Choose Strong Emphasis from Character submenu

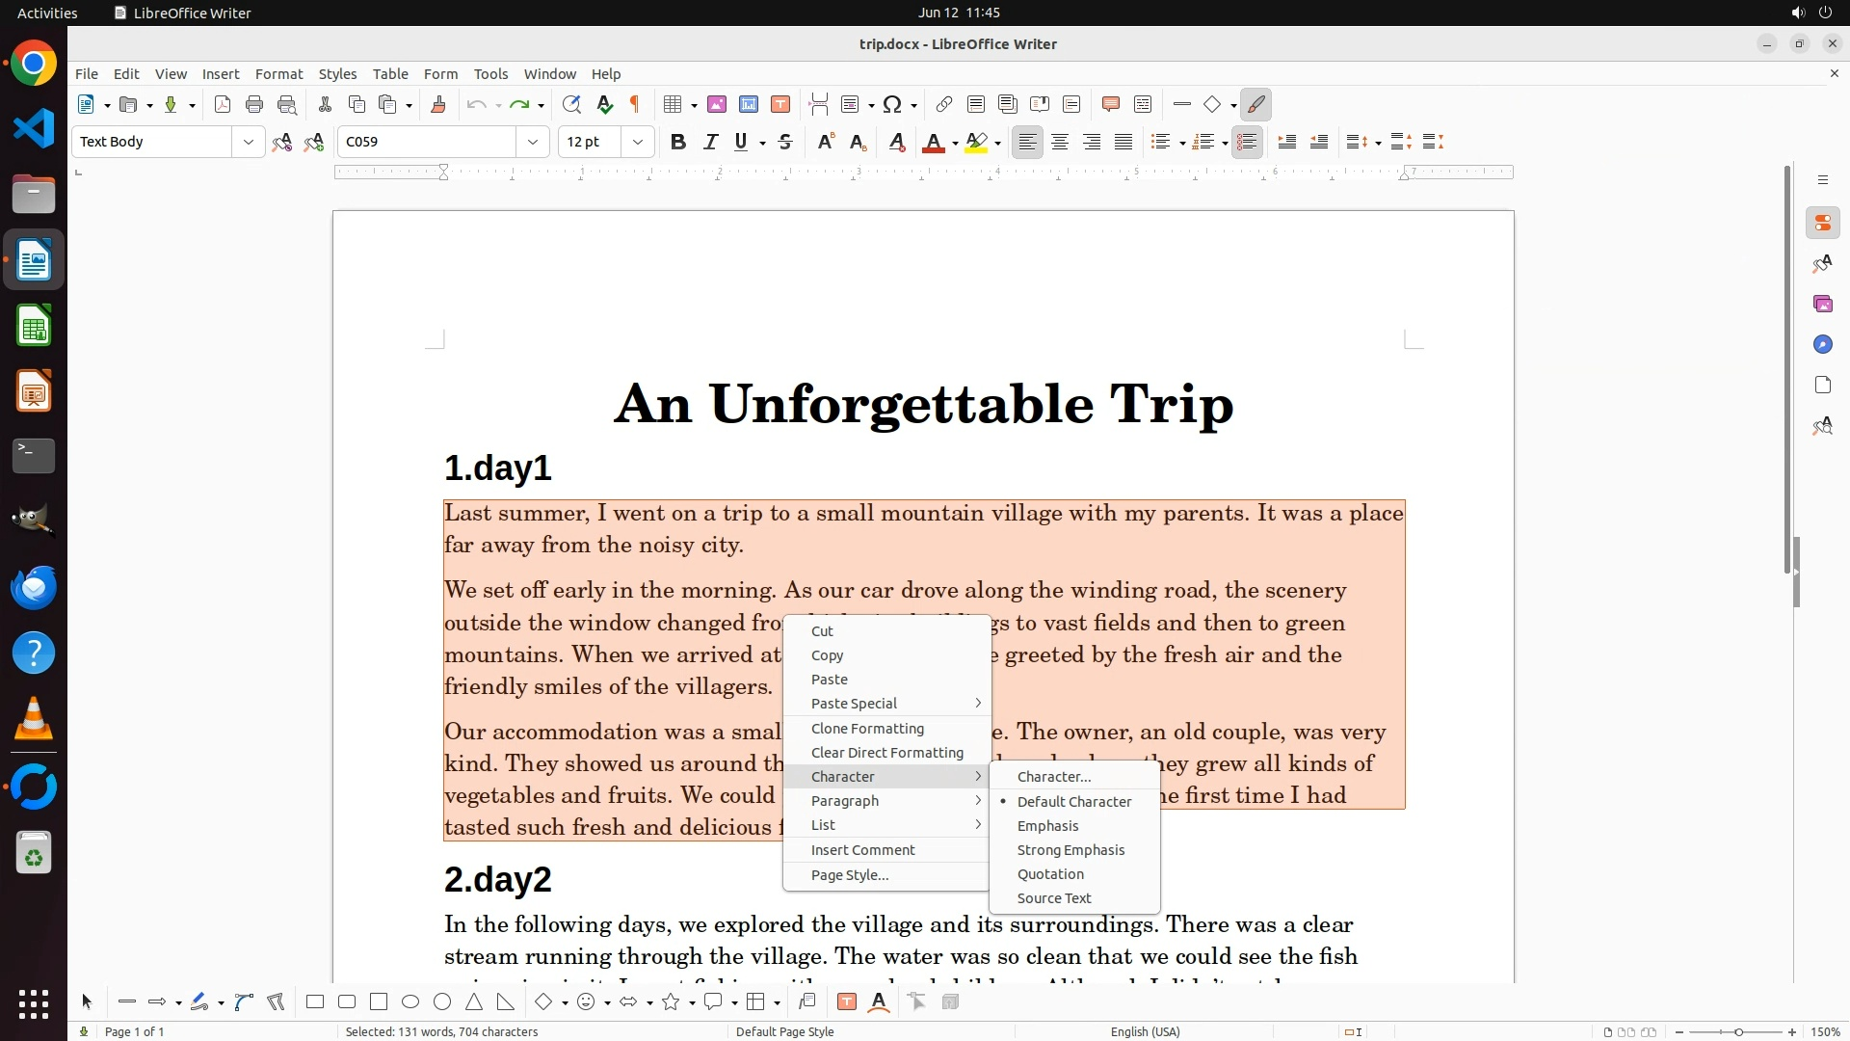(x=1070, y=850)
